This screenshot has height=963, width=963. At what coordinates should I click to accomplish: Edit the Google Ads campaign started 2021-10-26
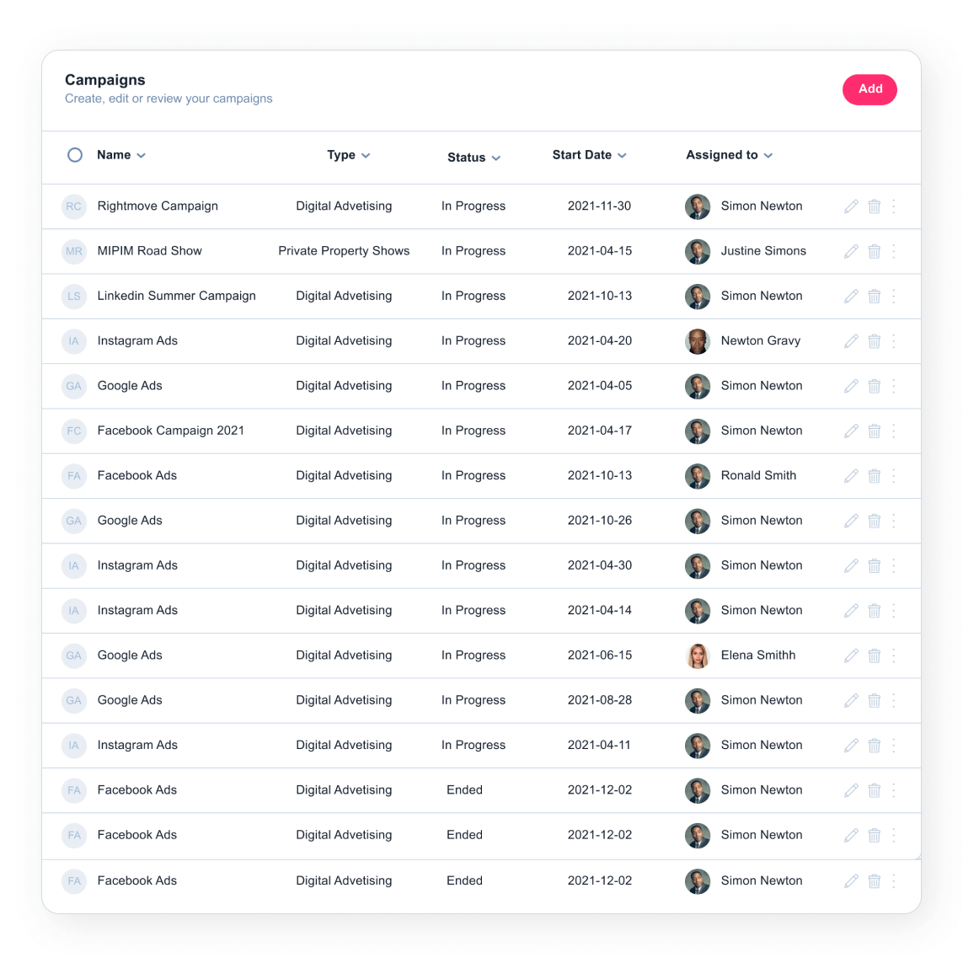(851, 521)
